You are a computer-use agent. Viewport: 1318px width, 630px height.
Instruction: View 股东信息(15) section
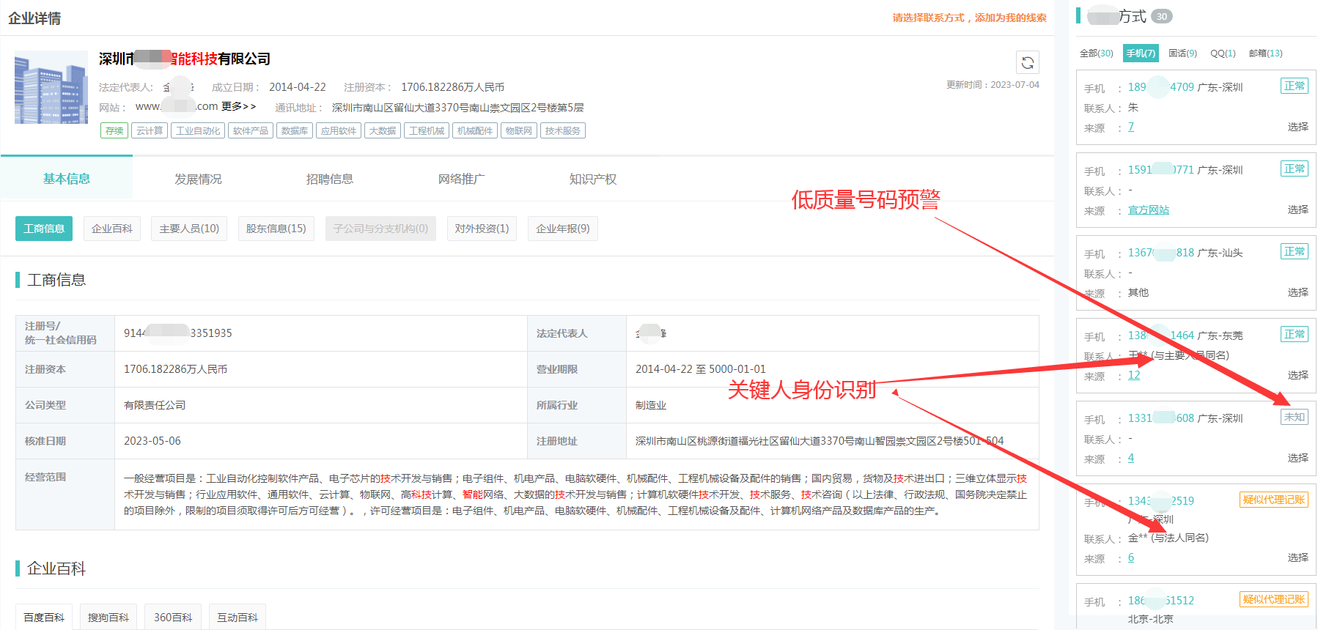click(276, 229)
